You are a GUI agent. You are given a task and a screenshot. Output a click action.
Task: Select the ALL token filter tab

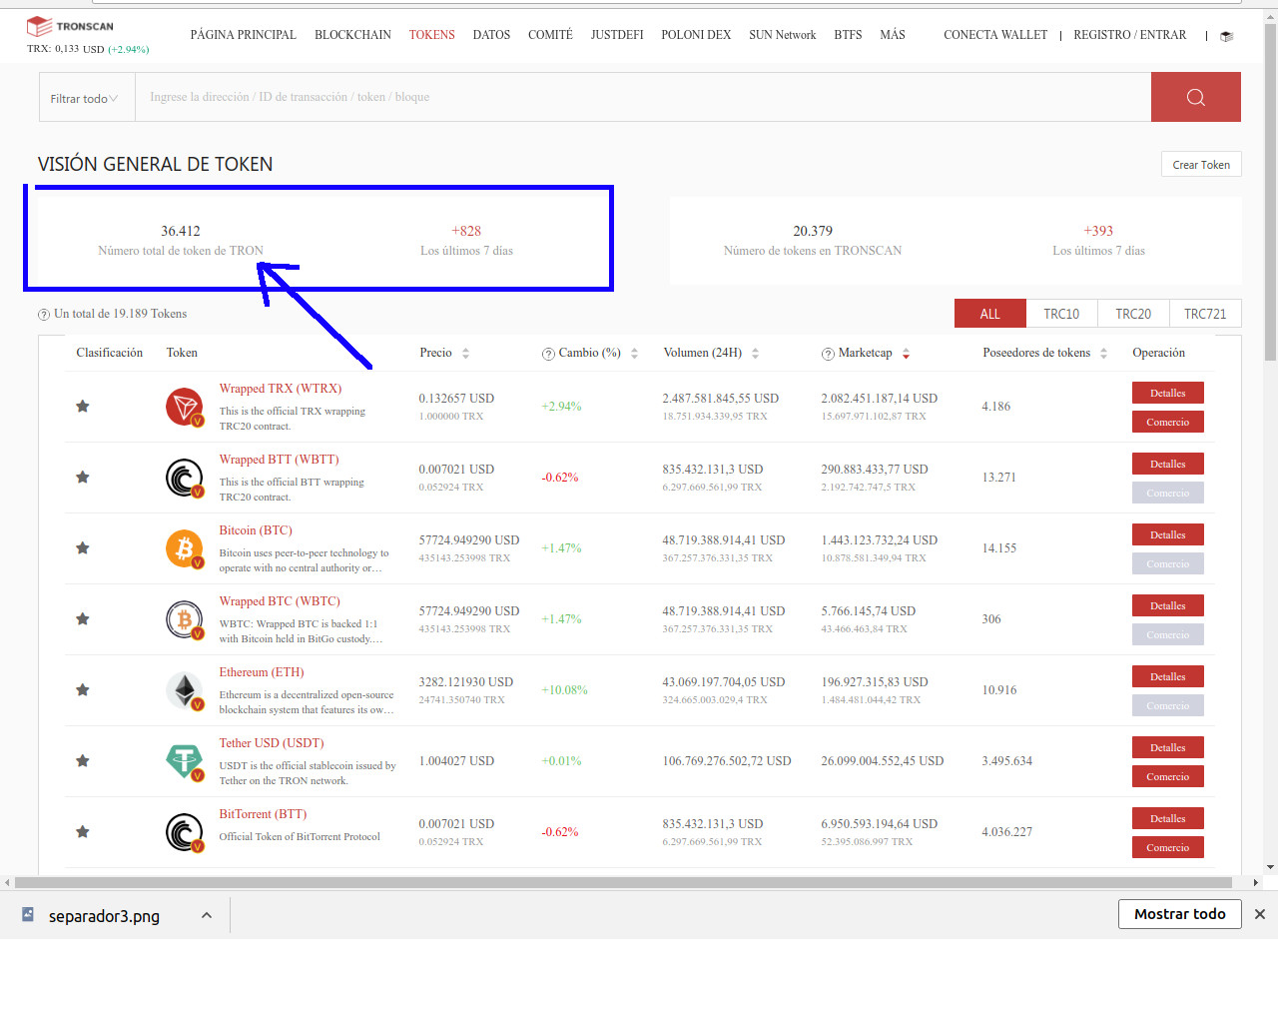tap(990, 314)
